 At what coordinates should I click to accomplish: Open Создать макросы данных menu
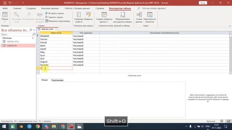click(104, 17)
